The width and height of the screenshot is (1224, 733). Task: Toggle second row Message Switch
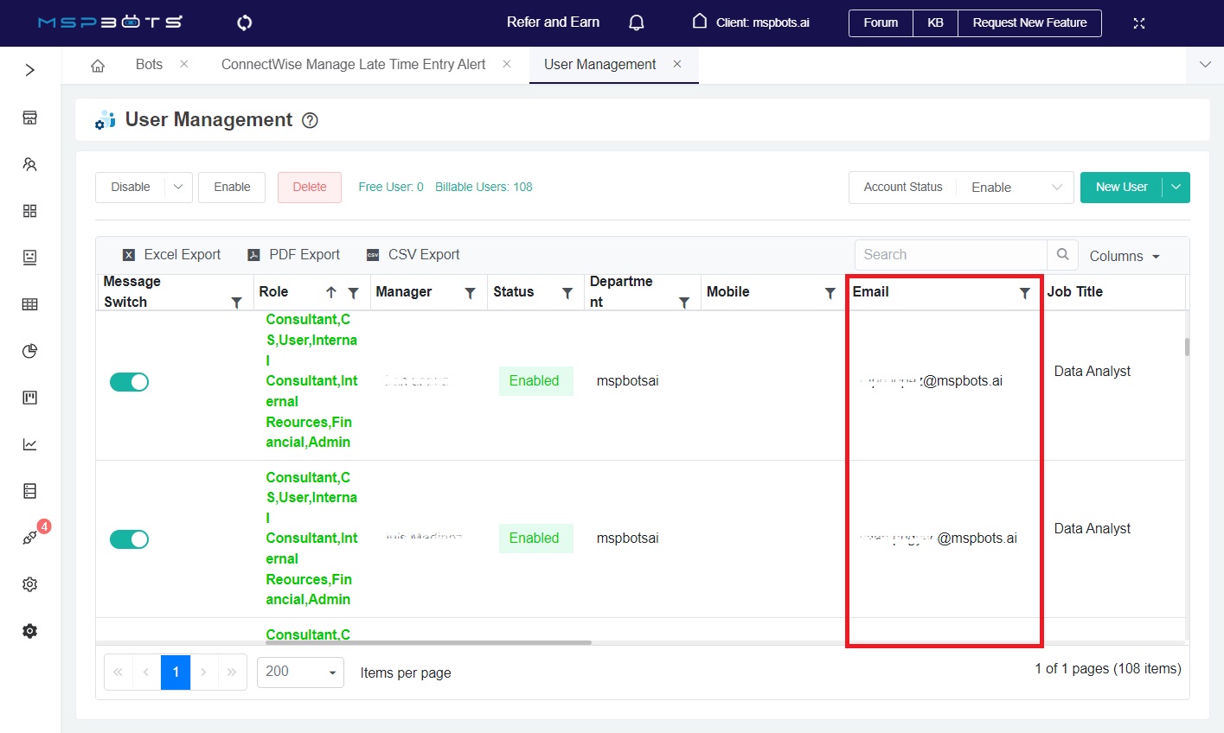pos(129,539)
